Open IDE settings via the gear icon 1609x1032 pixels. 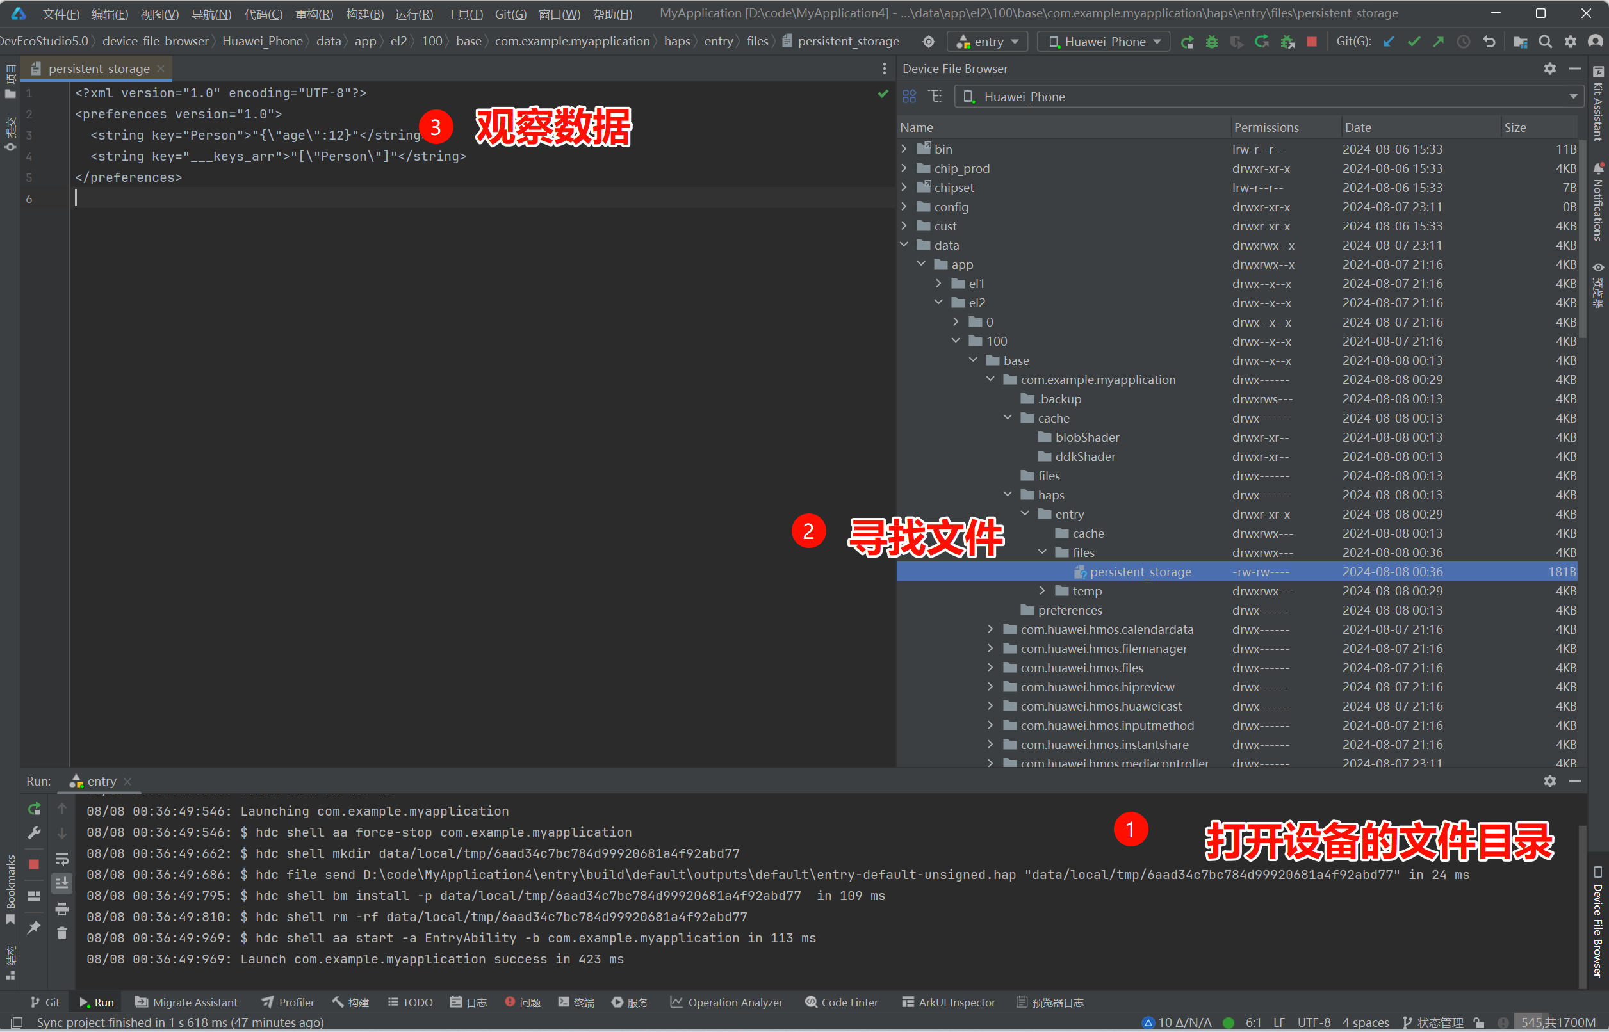pos(1570,42)
